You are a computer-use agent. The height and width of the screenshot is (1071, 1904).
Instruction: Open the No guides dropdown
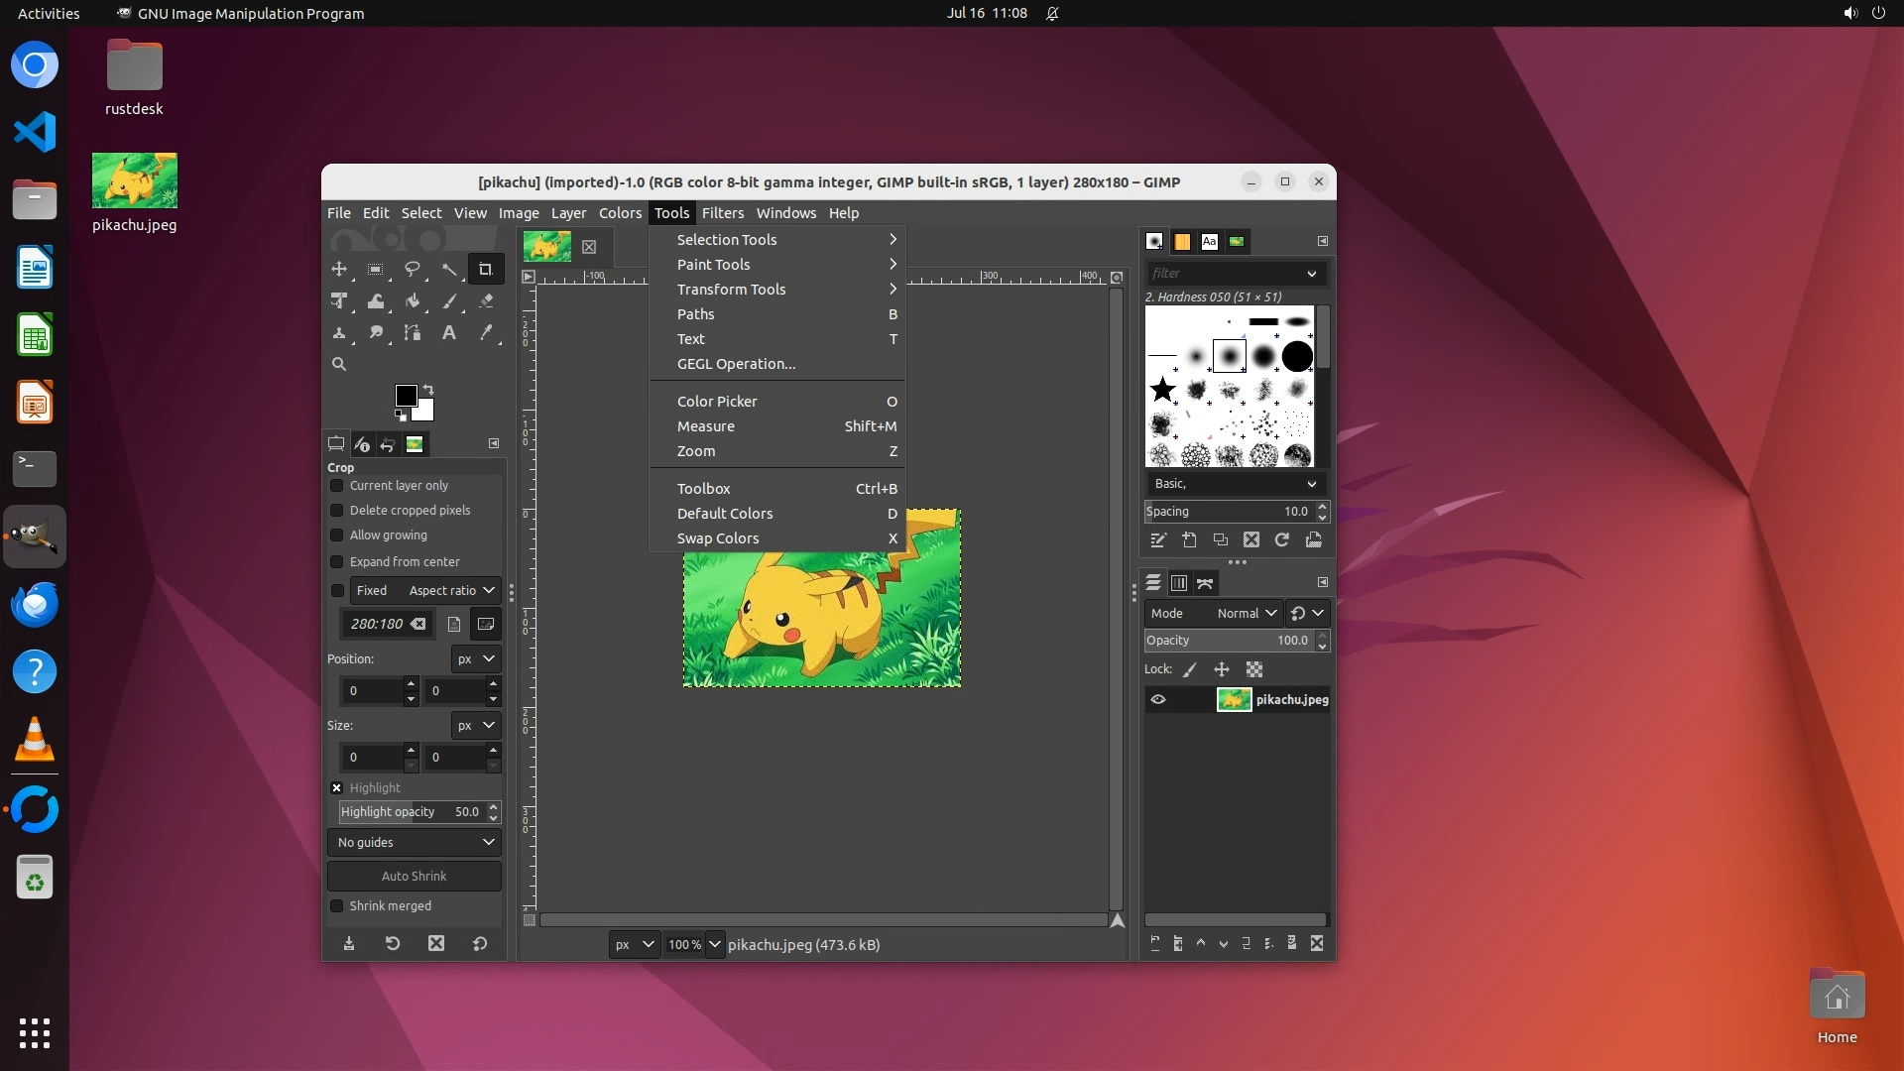pos(415,843)
